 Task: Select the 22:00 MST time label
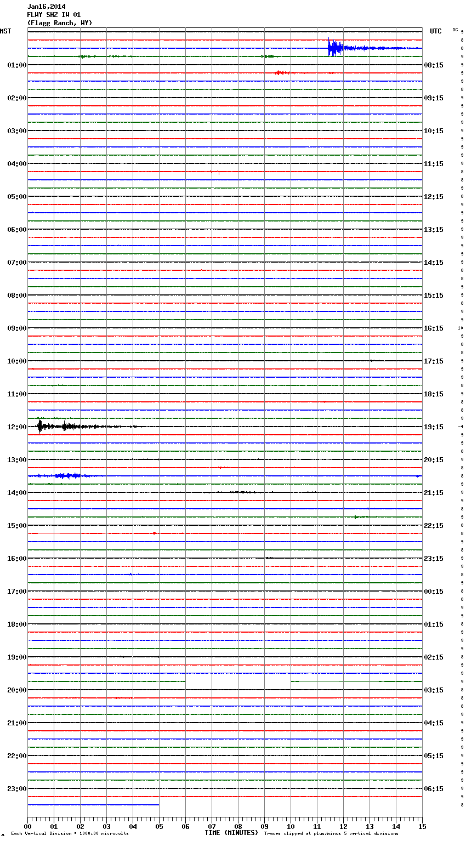coord(17,756)
